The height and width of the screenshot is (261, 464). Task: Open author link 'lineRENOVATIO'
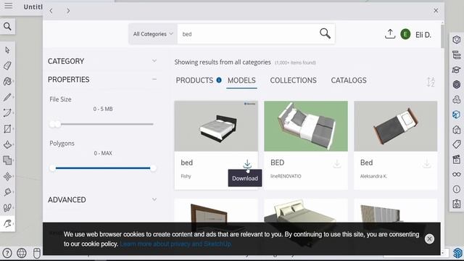point(286,176)
